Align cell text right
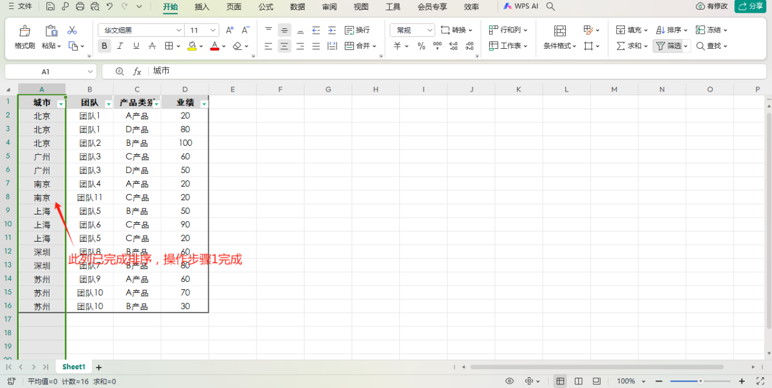This screenshot has width=772, height=388. [300, 46]
